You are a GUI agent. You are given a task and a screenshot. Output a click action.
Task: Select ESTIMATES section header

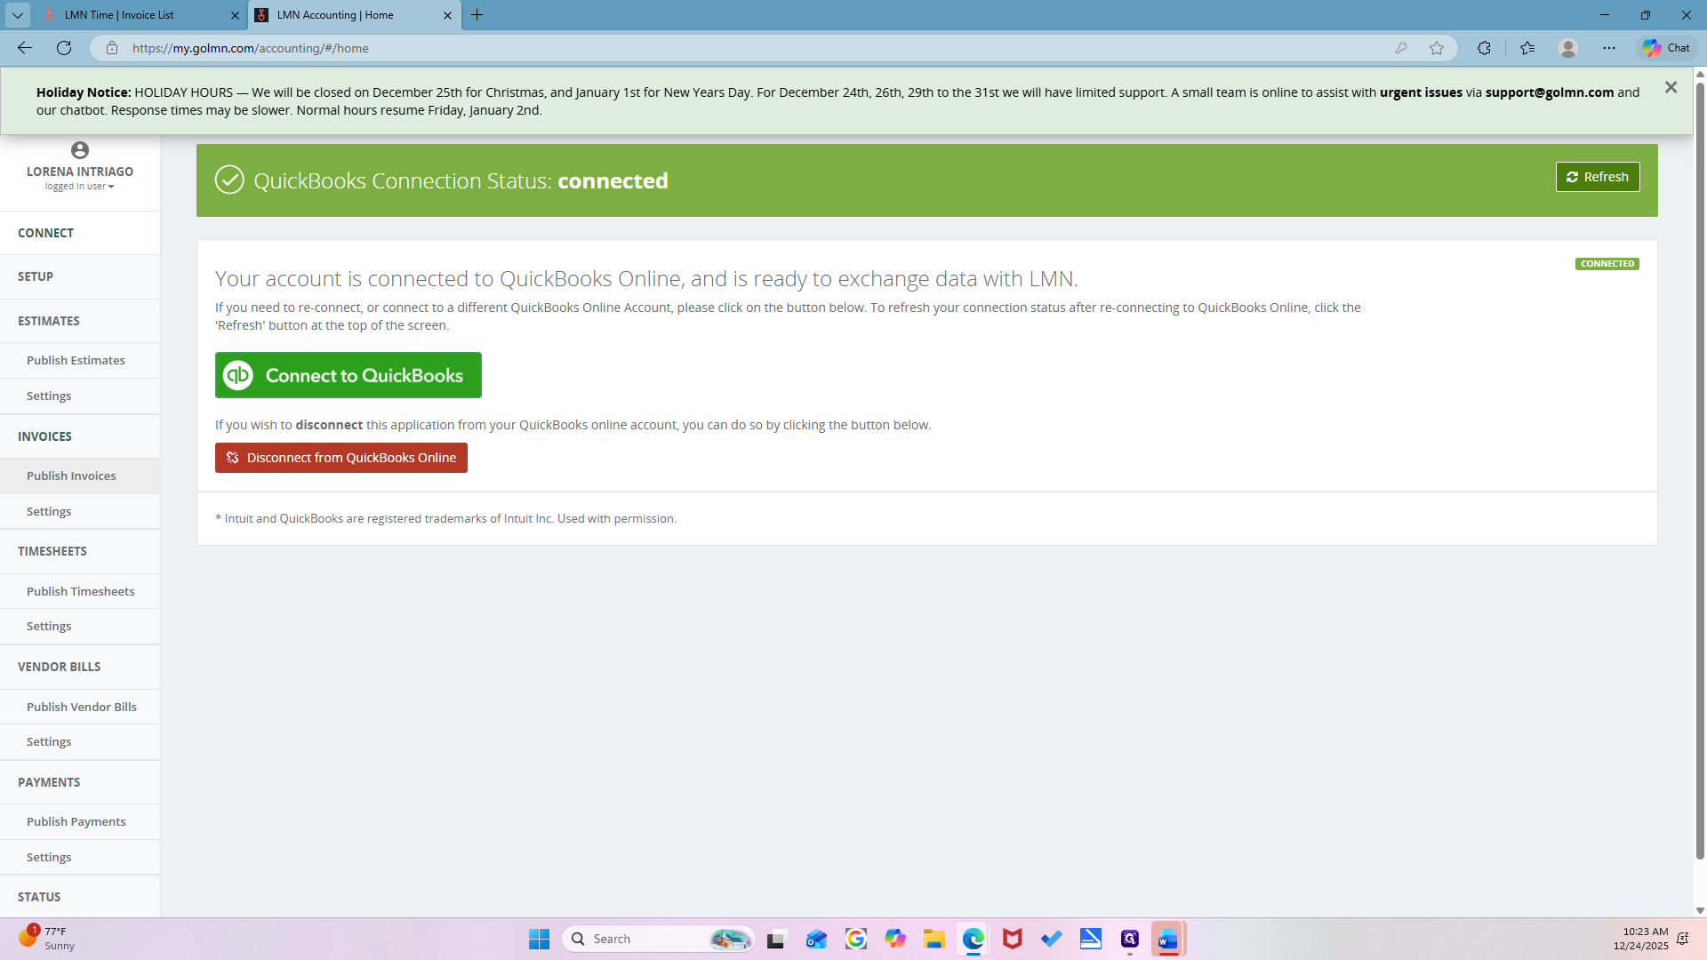point(80,321)
